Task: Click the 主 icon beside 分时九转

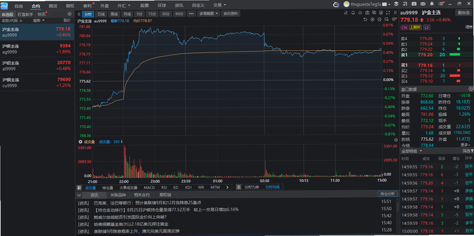Action: tap(239, 187)
